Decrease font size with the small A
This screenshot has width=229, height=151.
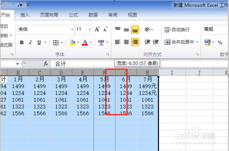[x=105, y=29]
